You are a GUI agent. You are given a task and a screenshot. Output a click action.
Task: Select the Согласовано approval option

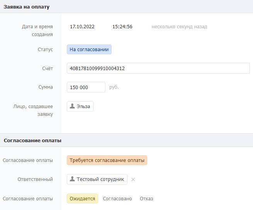click(x=117, y=198)
